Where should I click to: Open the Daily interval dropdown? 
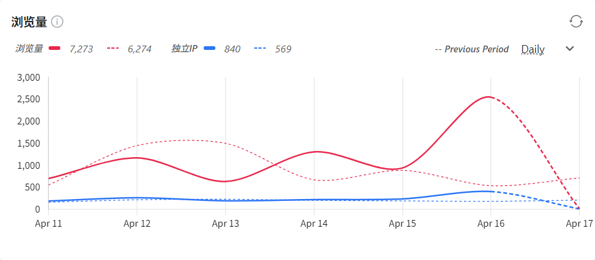[533, 49]
